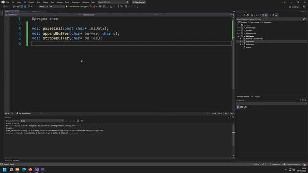Open the File menu

coord(8,2)
